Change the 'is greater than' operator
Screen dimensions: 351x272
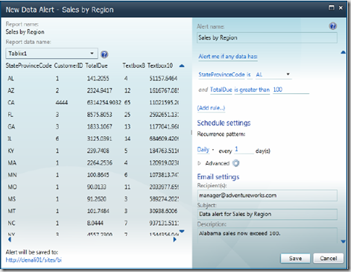(x=252, y=89)
